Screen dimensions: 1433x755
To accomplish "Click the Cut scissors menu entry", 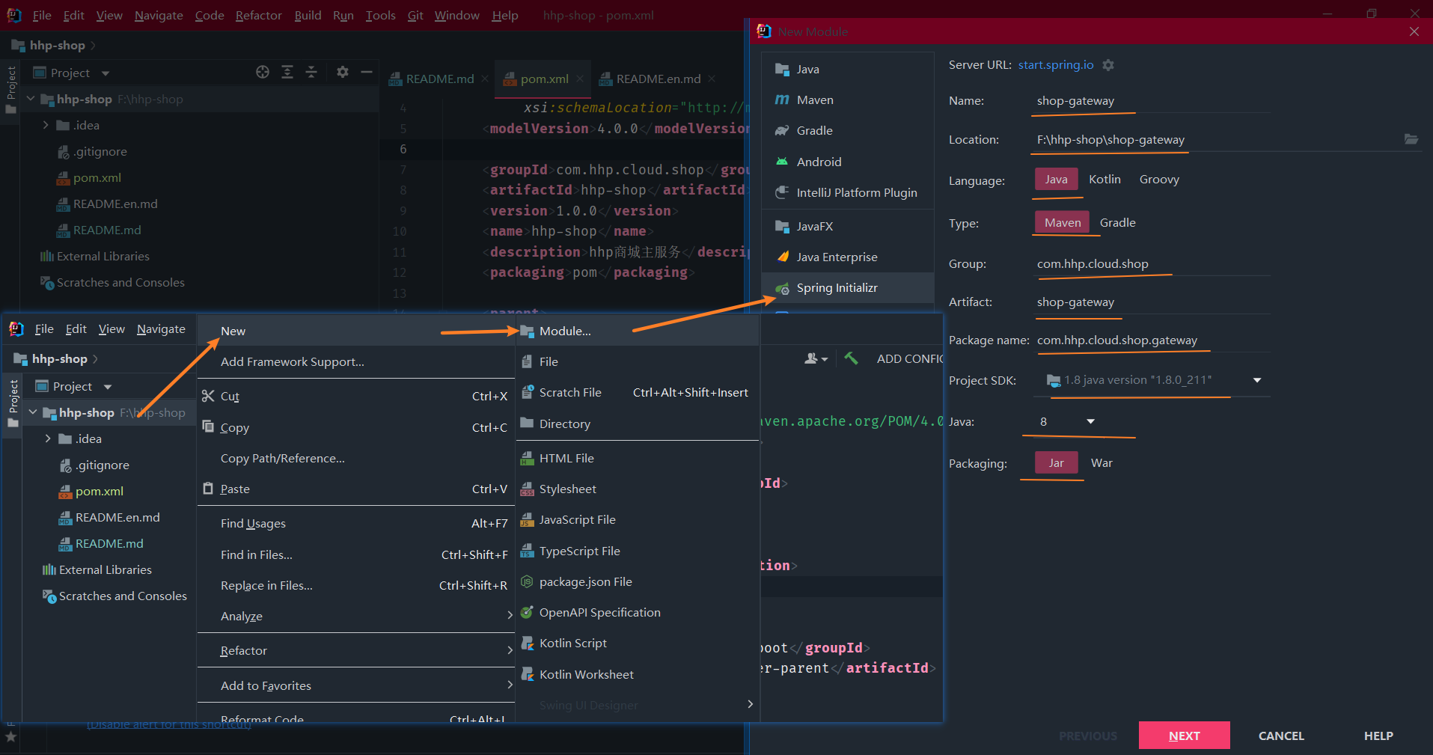I will click(x=355, y=396).
